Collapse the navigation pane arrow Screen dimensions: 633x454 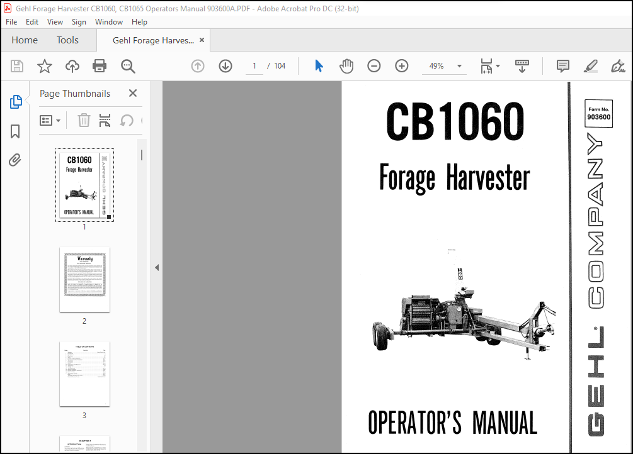[157, 267]
